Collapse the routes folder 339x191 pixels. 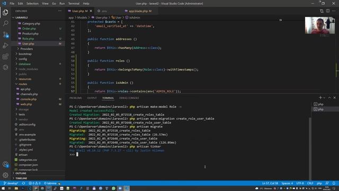[23, 84]
